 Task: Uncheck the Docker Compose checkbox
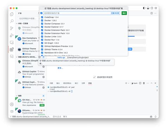[42, 24]
